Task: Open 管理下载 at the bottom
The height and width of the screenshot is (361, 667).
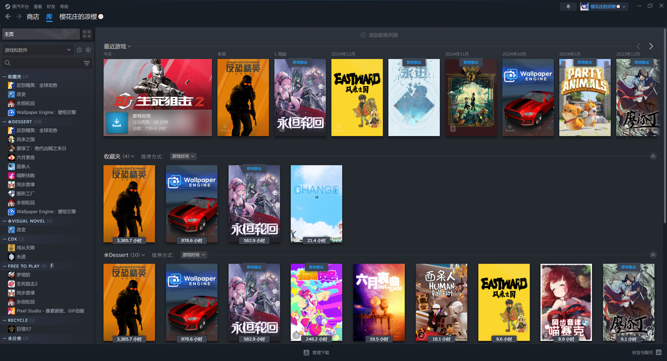Action: [x=316, y=352]
